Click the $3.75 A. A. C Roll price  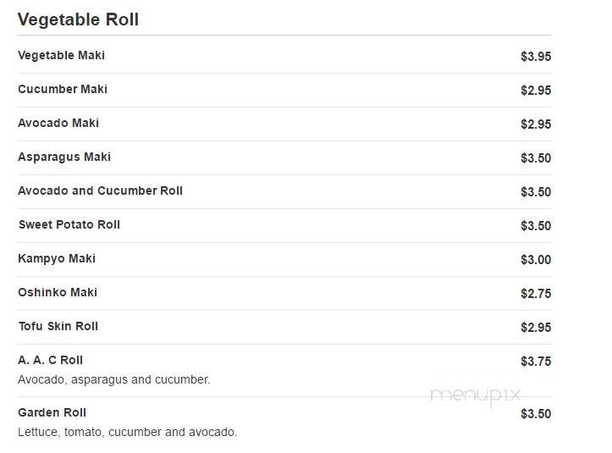click(536, 362)
